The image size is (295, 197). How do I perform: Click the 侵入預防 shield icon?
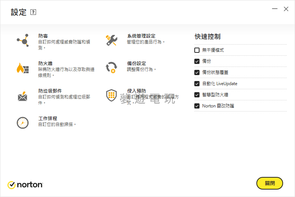pyautogui.click(x=111, y=95)
